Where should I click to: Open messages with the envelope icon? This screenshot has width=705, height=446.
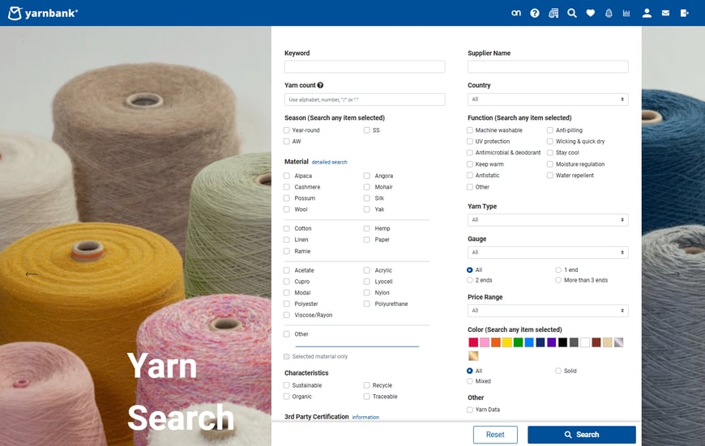click(x=665, y=13)
